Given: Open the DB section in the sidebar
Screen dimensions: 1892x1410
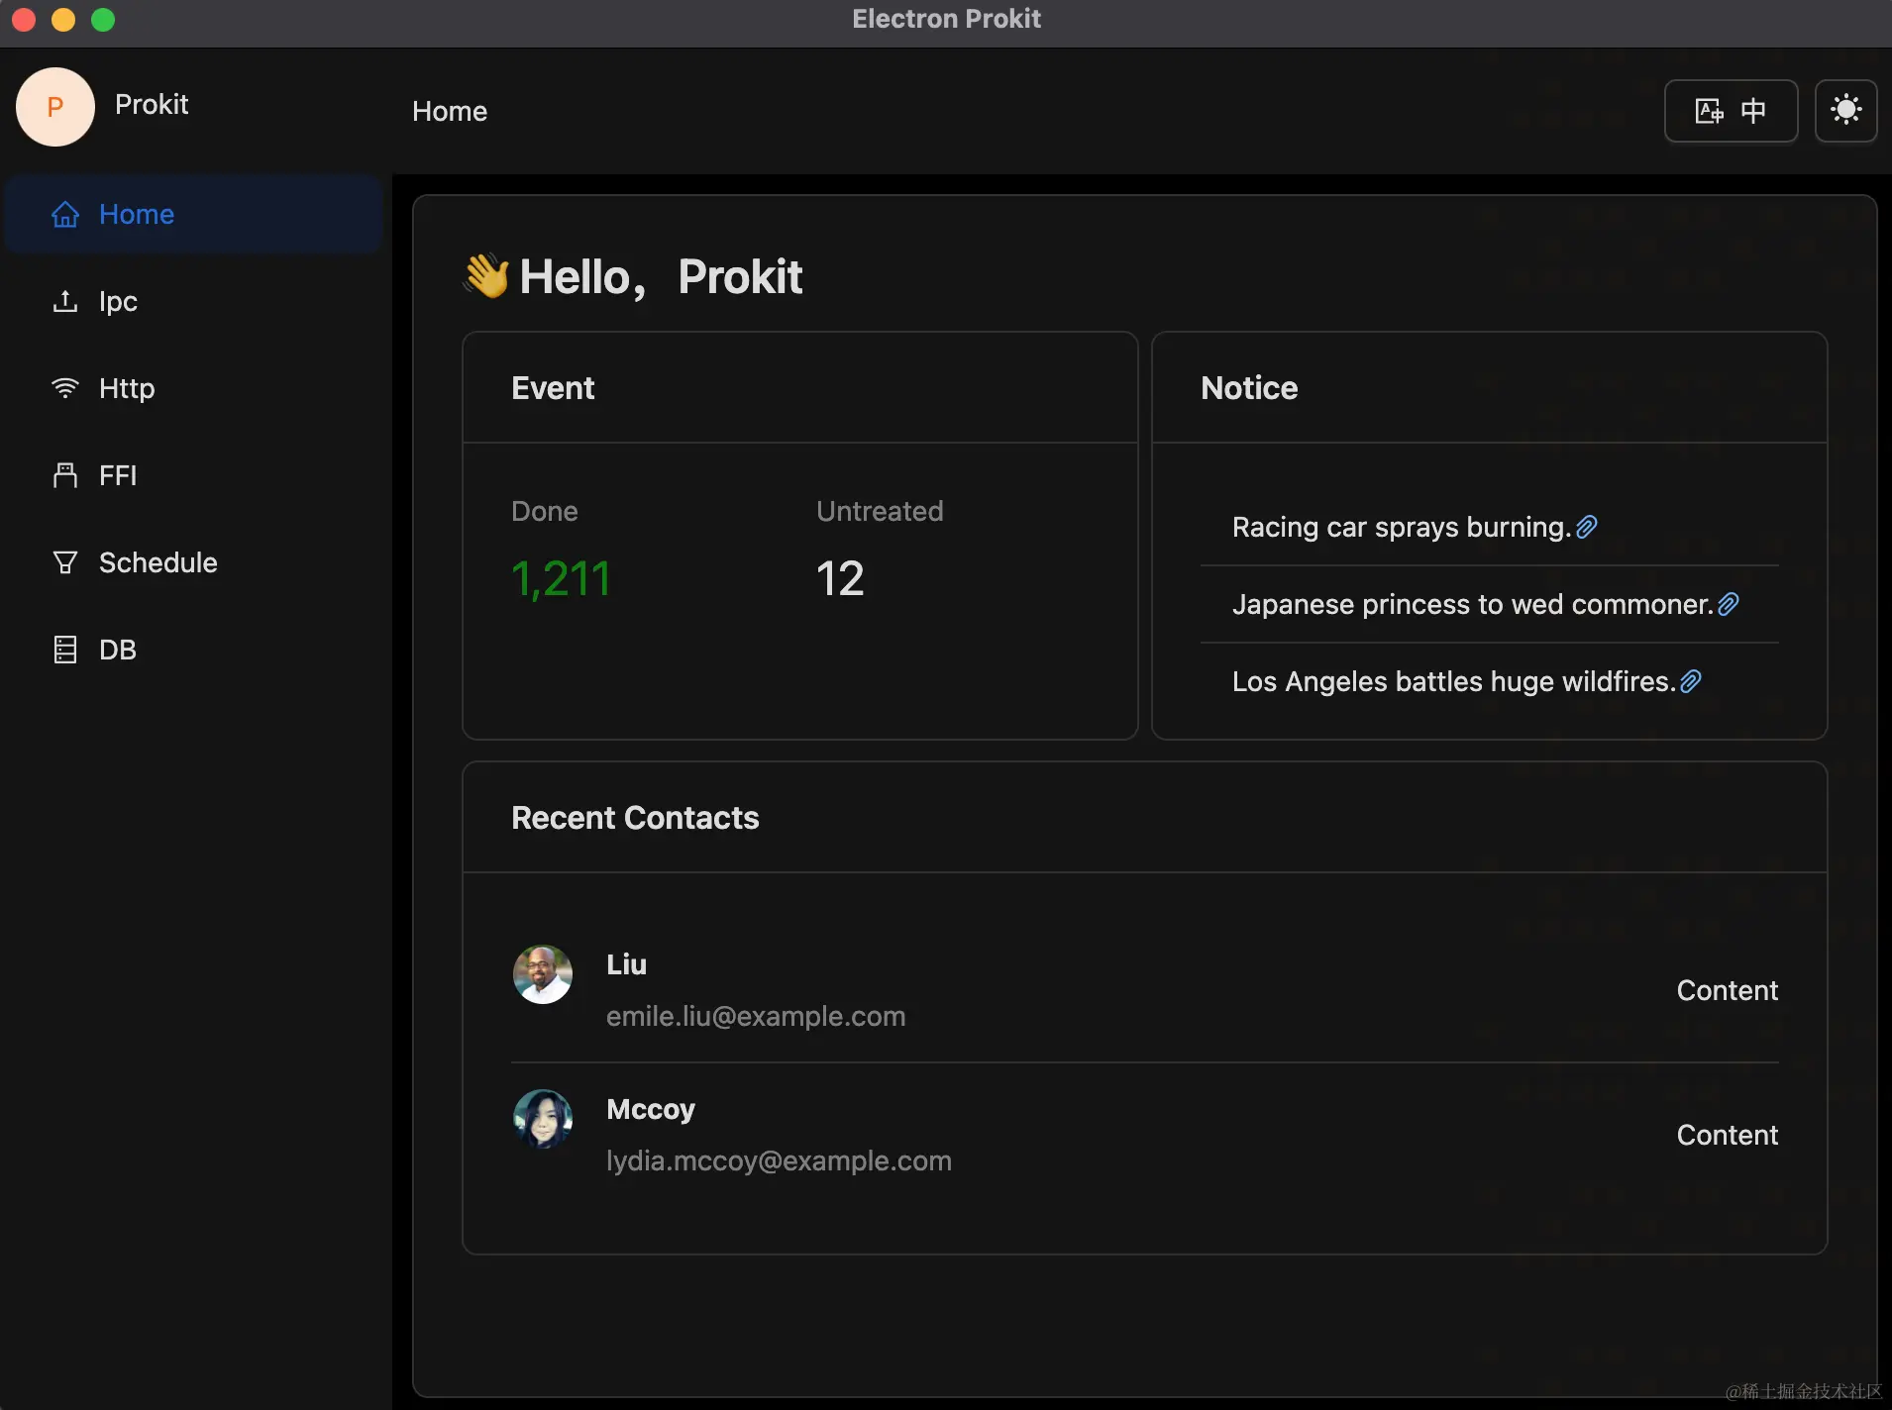Looking at the screenshot, I should point(116,650).
